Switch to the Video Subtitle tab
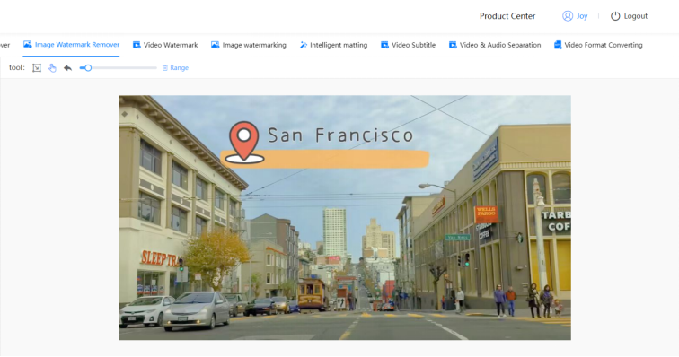679x357 pixels. 408,45
